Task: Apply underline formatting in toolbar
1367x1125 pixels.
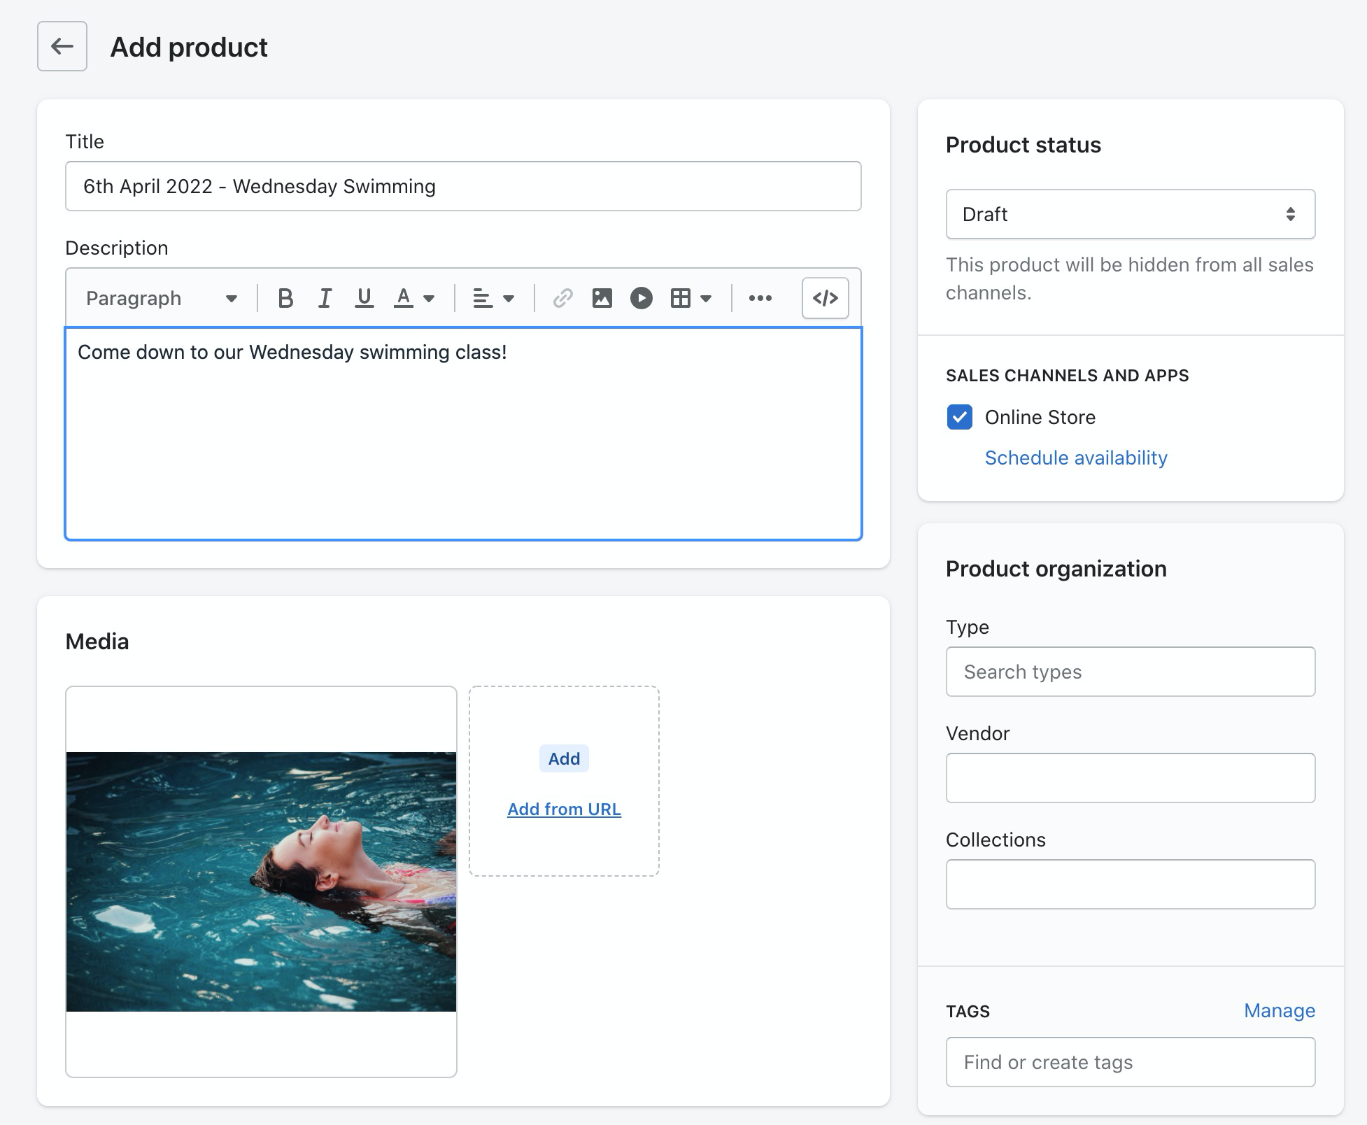Action: click(364, 299)
